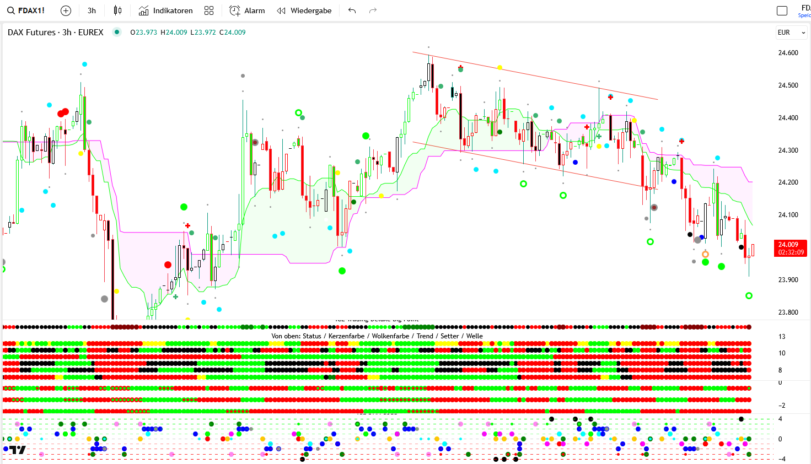Create a new Alarm

pyautogui.click(x=247, y=10)
